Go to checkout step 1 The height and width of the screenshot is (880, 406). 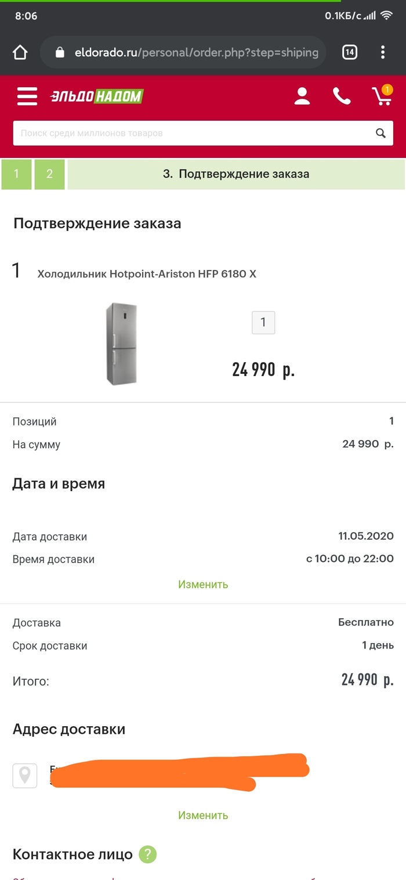pyautogui.click(x=16, y=174)
